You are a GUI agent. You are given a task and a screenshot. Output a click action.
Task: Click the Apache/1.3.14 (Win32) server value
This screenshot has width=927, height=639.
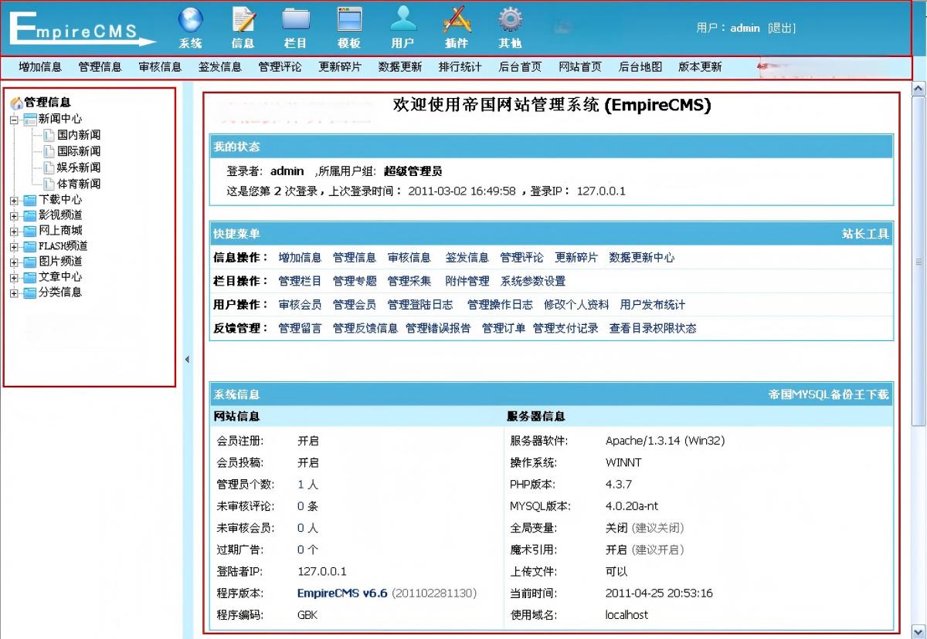(665, 441)
